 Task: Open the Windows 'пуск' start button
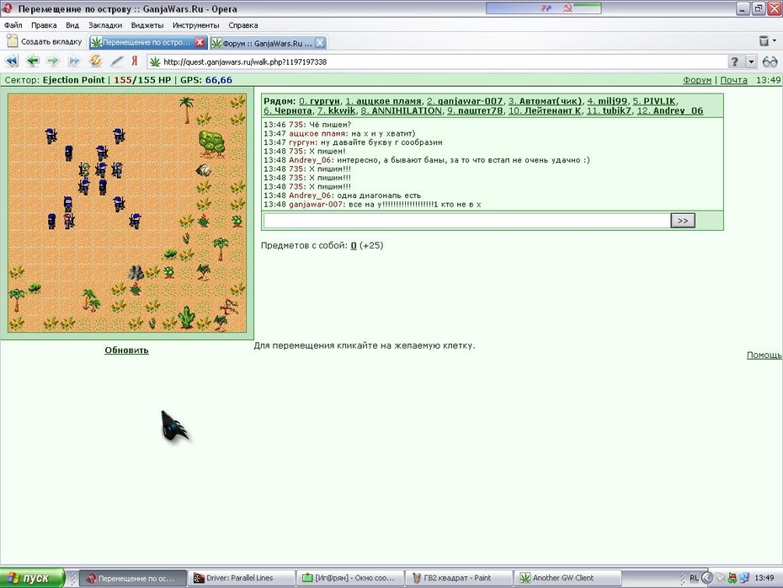coord(32,578)
